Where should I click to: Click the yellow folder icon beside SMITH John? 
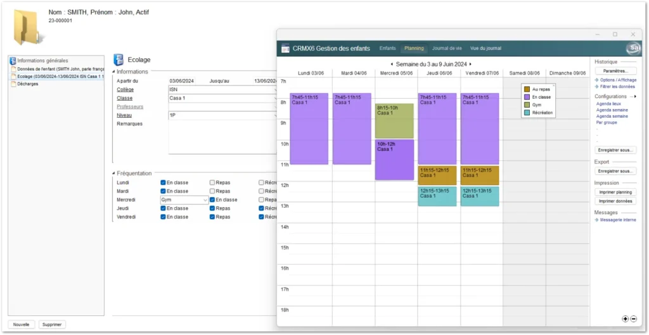pyautogui.click(x=27, y=27)
